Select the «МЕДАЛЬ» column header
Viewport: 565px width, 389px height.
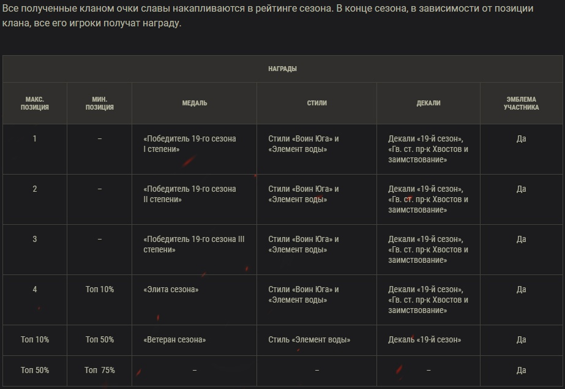point(194,103)
